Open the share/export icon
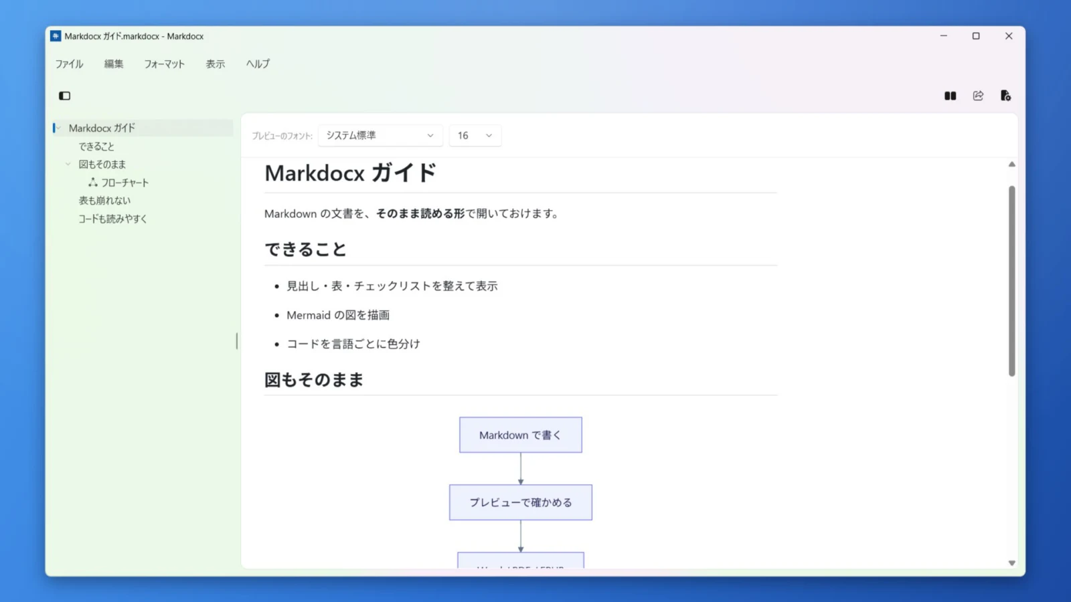1071x602 pixels. (x=978, y=96)
